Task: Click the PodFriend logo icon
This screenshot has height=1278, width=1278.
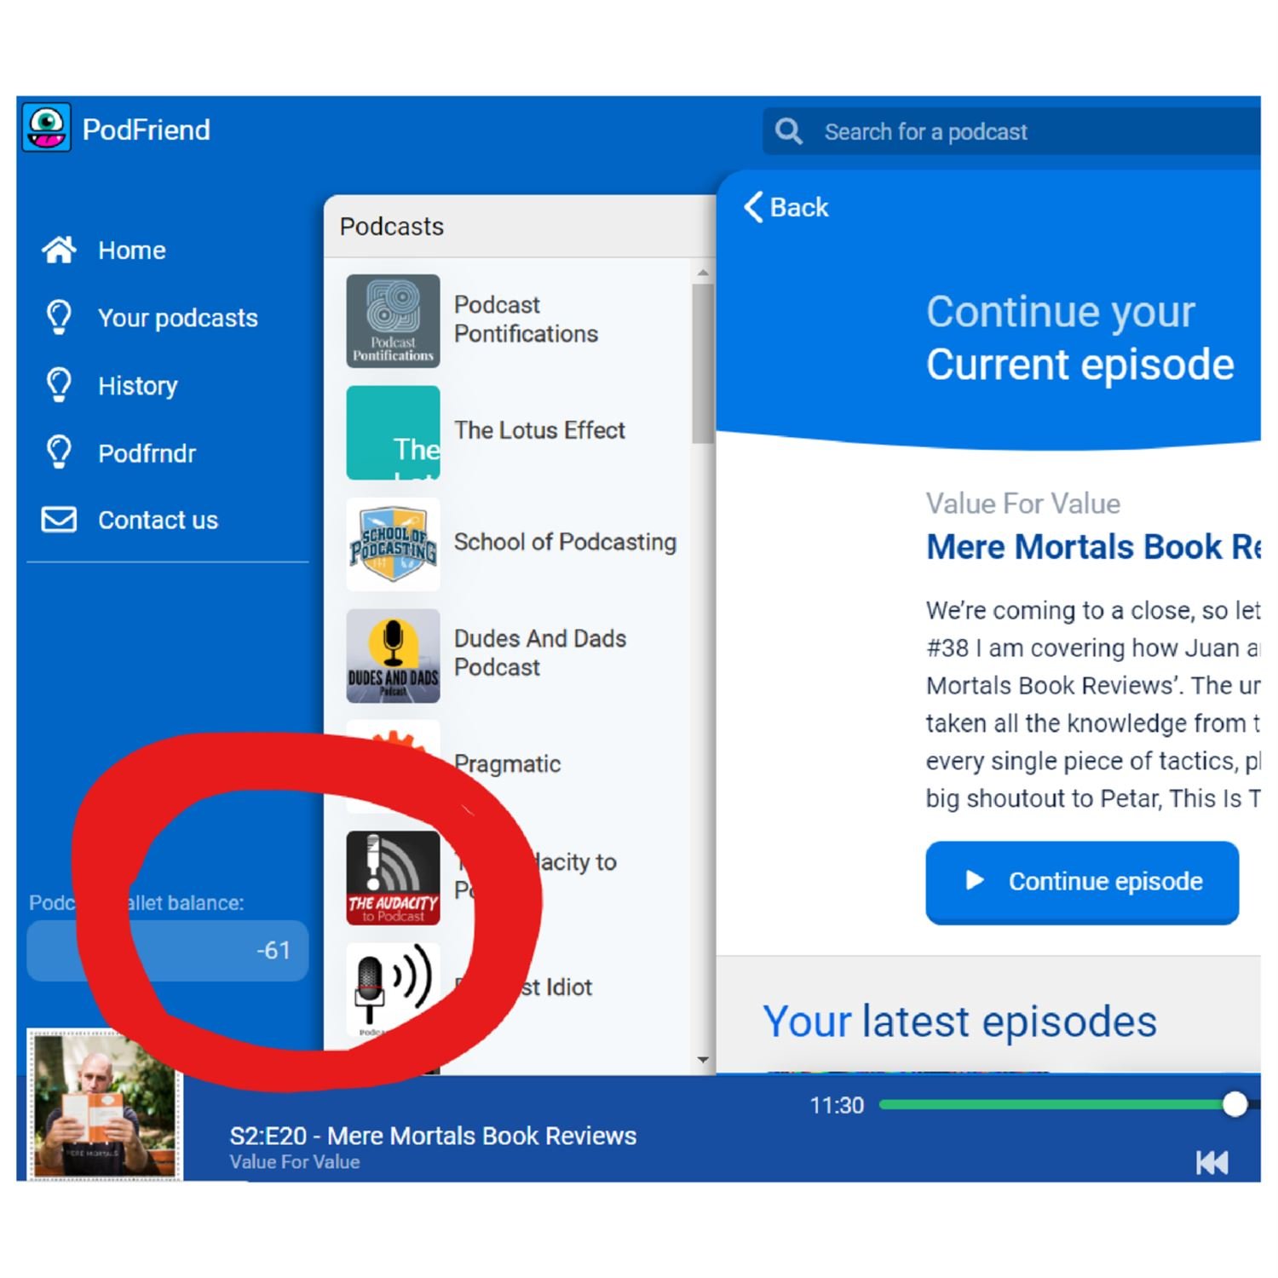Action: (46, 128)
